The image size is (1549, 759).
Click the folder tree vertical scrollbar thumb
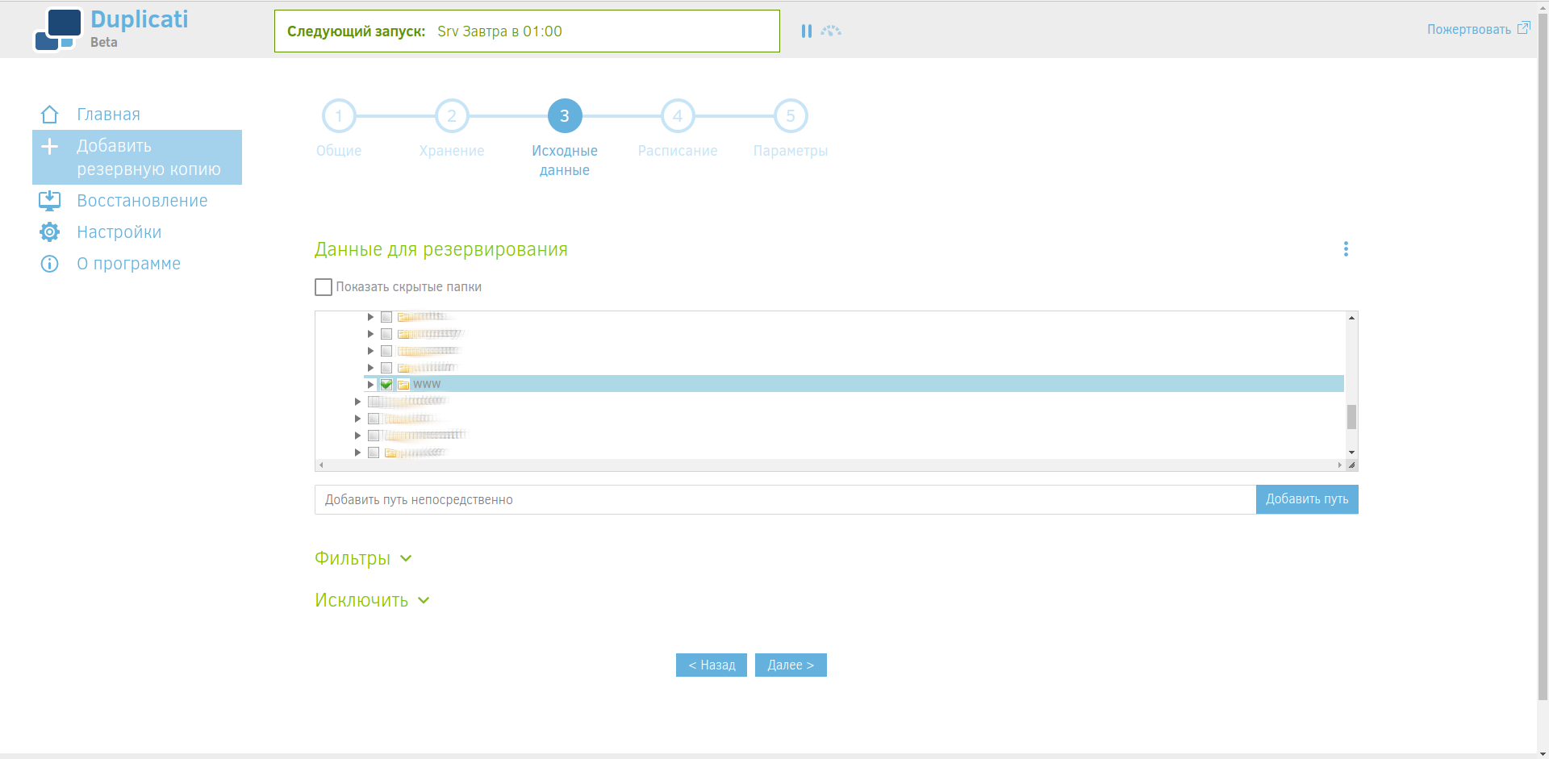point(1351,417)
